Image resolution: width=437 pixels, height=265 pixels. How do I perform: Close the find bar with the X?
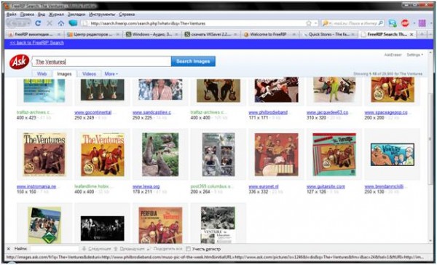[9, 248]
